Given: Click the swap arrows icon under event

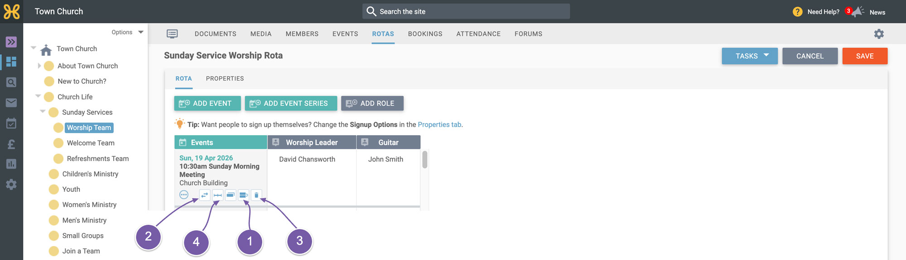Looking at the screenshot, I should [205, 195].
